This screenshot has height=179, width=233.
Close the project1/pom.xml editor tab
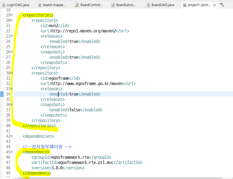tap(214, 5)
